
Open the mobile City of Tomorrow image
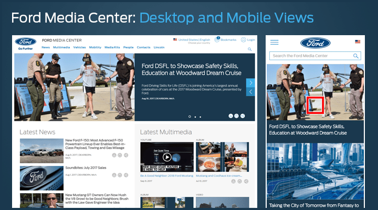pos(315,172)
